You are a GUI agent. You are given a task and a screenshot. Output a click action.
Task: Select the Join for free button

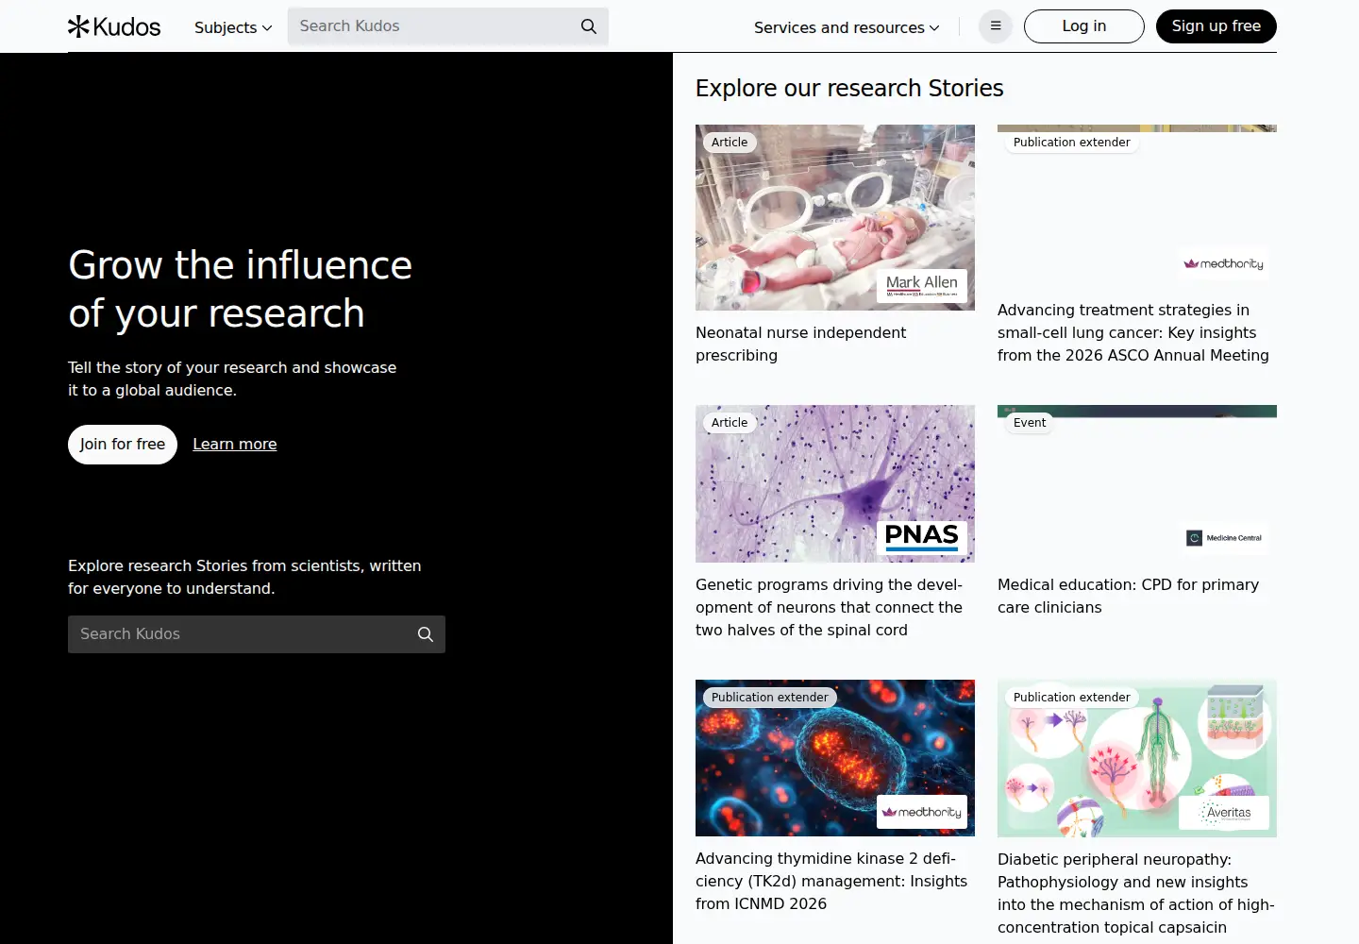pyautogui.click(x=123, y=445)
